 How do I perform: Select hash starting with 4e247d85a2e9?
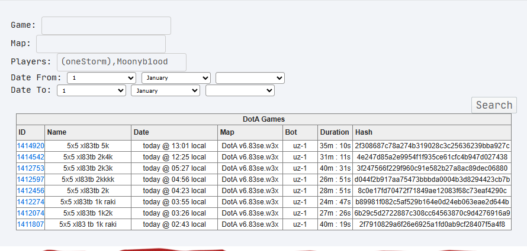[432, 157]
